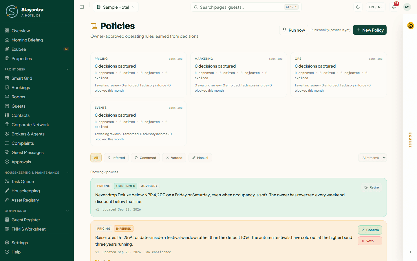Create a New Policy

(x=370, y=30)
